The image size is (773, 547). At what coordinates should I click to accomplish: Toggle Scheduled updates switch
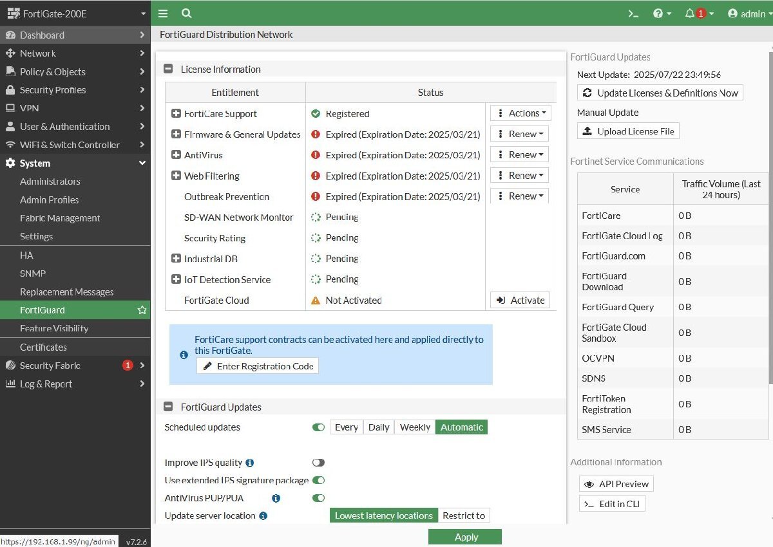(x=318, y=427)
